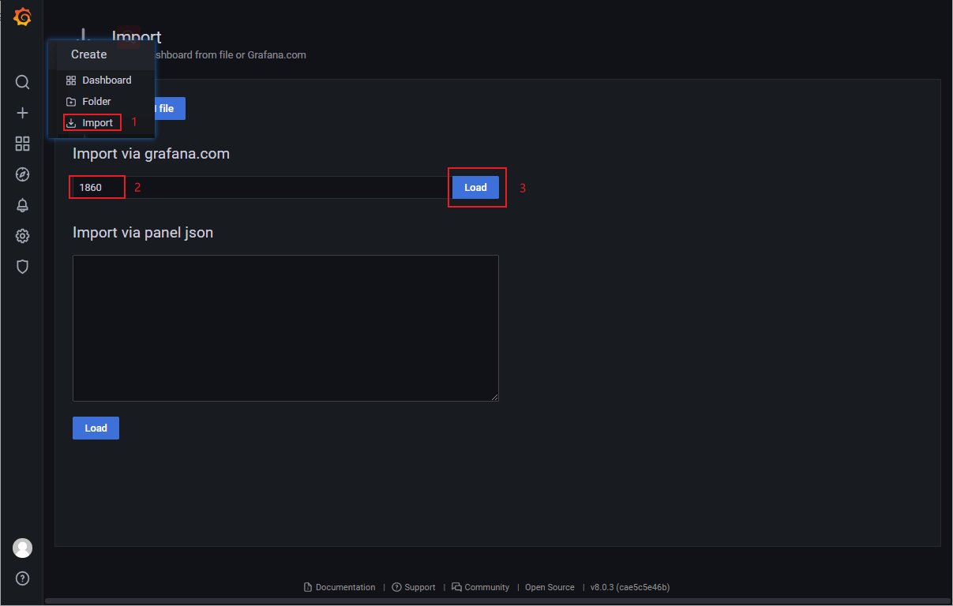Open the Create plus icon in sidebar
Viewport: 953px width, 606px height.
(x=22, y=113)
